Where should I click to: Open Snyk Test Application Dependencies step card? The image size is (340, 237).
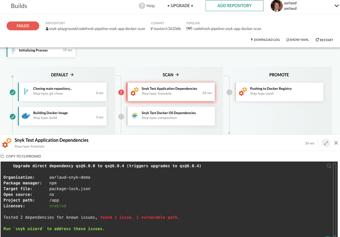[171, 92]
